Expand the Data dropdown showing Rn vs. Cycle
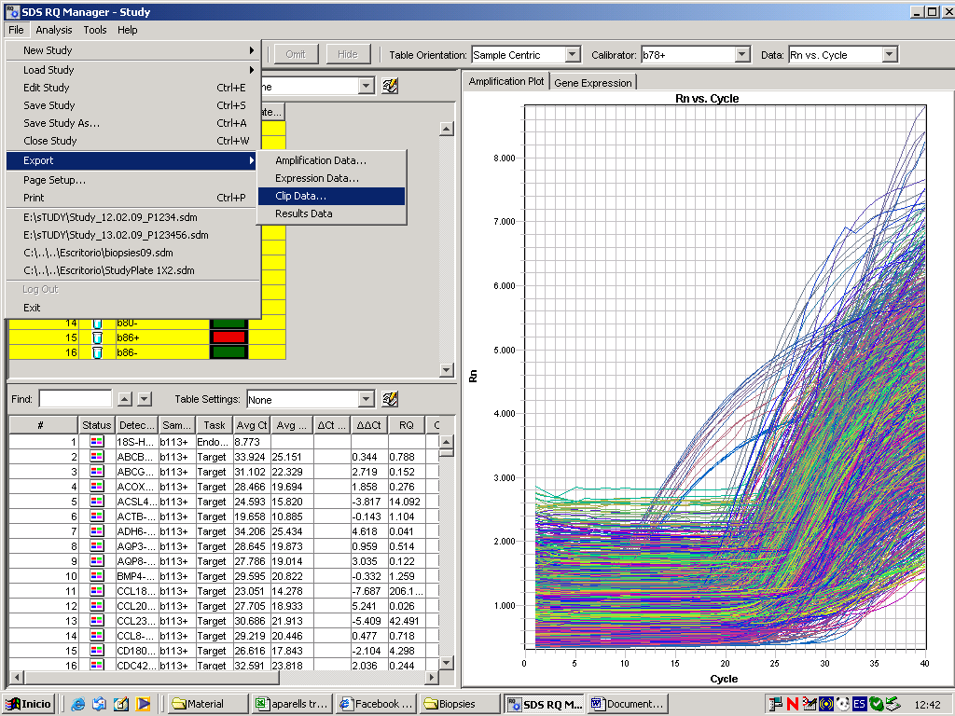The width and height of the screenshot is (955, 716). 889,55
